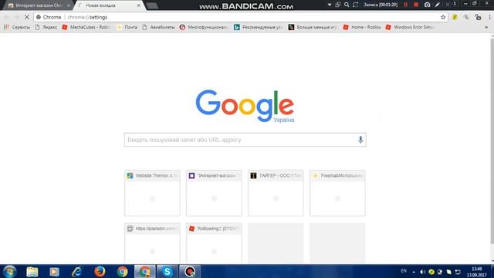Open the Windows Error Sim bookmark
Image resolution: width=494 pixels, height=278 pixels.
(x=410, y=28)
